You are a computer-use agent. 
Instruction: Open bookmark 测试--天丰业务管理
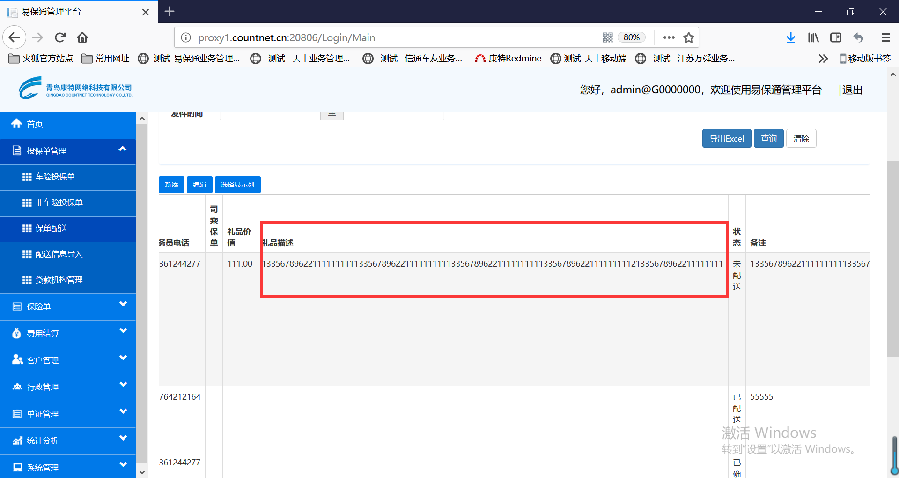tap(301, 59)
